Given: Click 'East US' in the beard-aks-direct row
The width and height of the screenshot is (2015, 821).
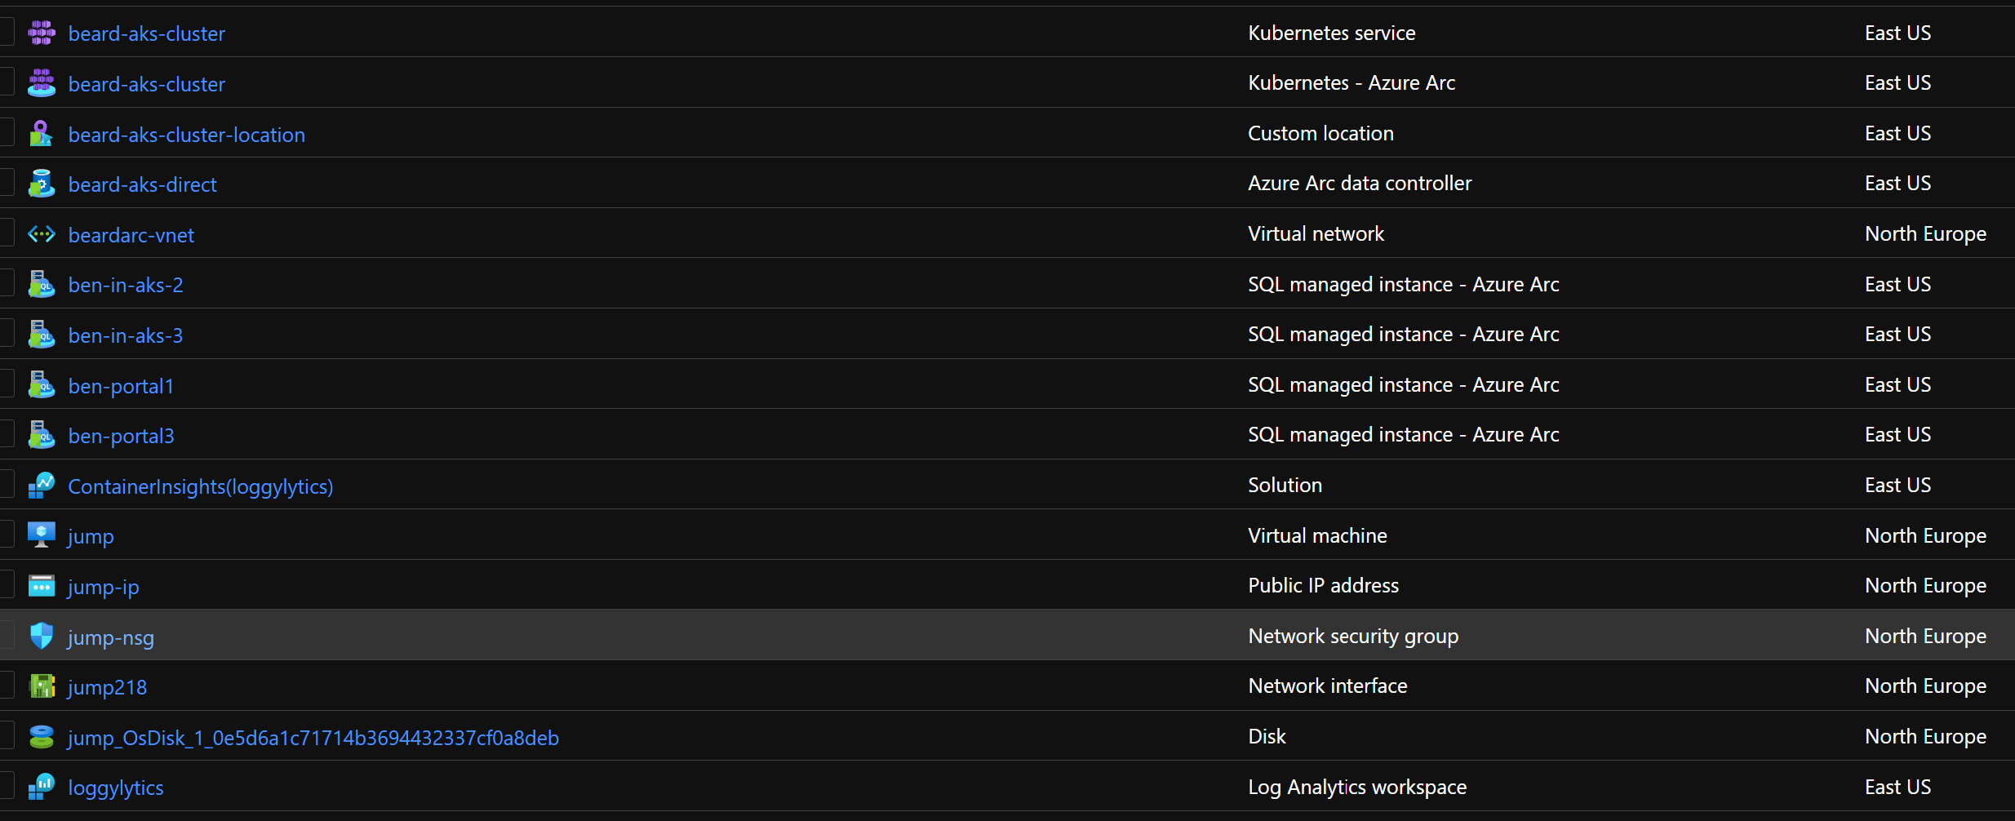Looking at the screenshot, I should click(1897, 183).
